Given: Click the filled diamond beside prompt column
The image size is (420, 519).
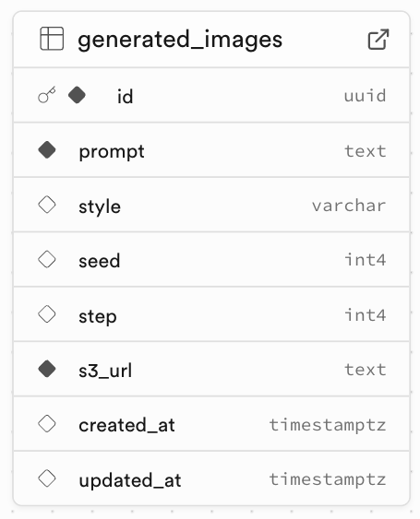Looking at the screenshot, I should click(x=47, y=150).
